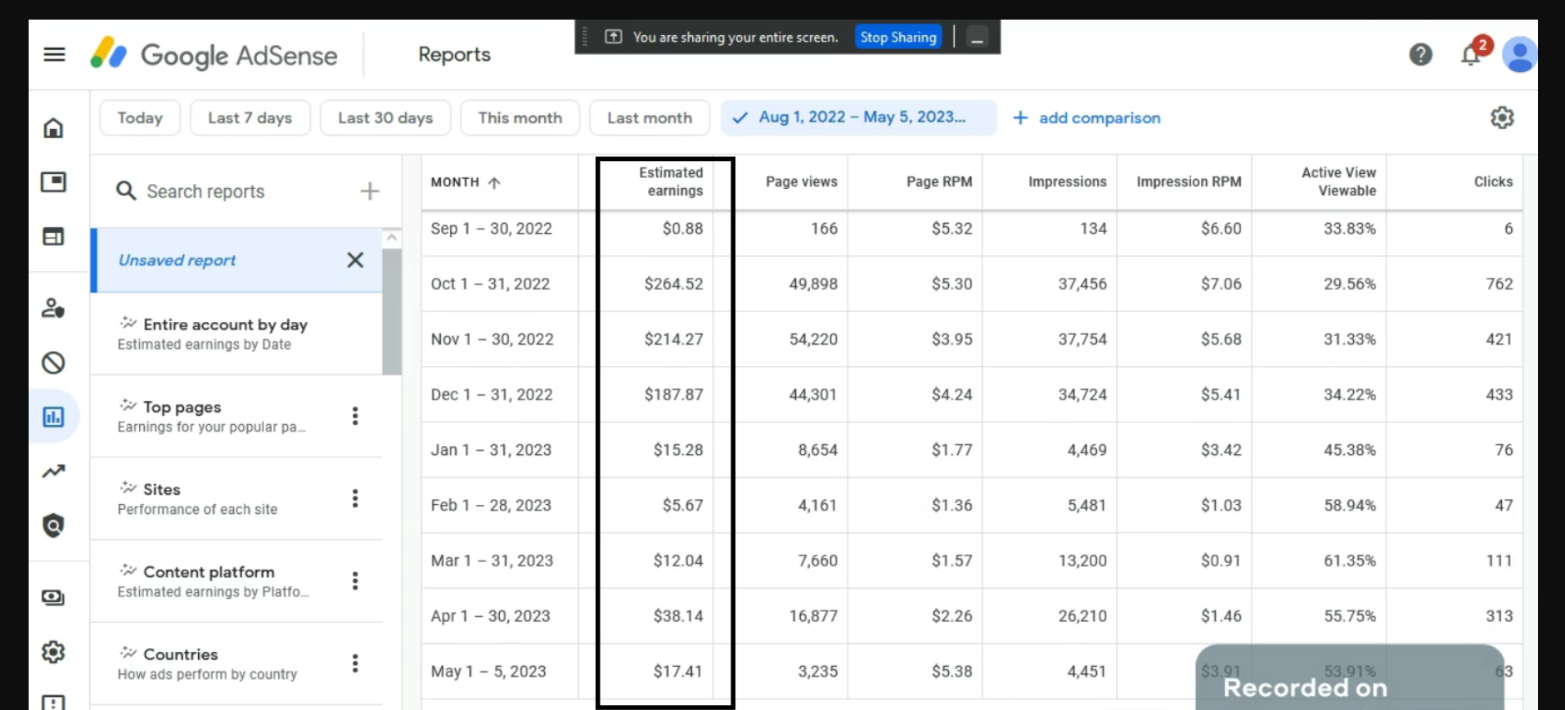Open the Unsaved report item

point(236,260)
